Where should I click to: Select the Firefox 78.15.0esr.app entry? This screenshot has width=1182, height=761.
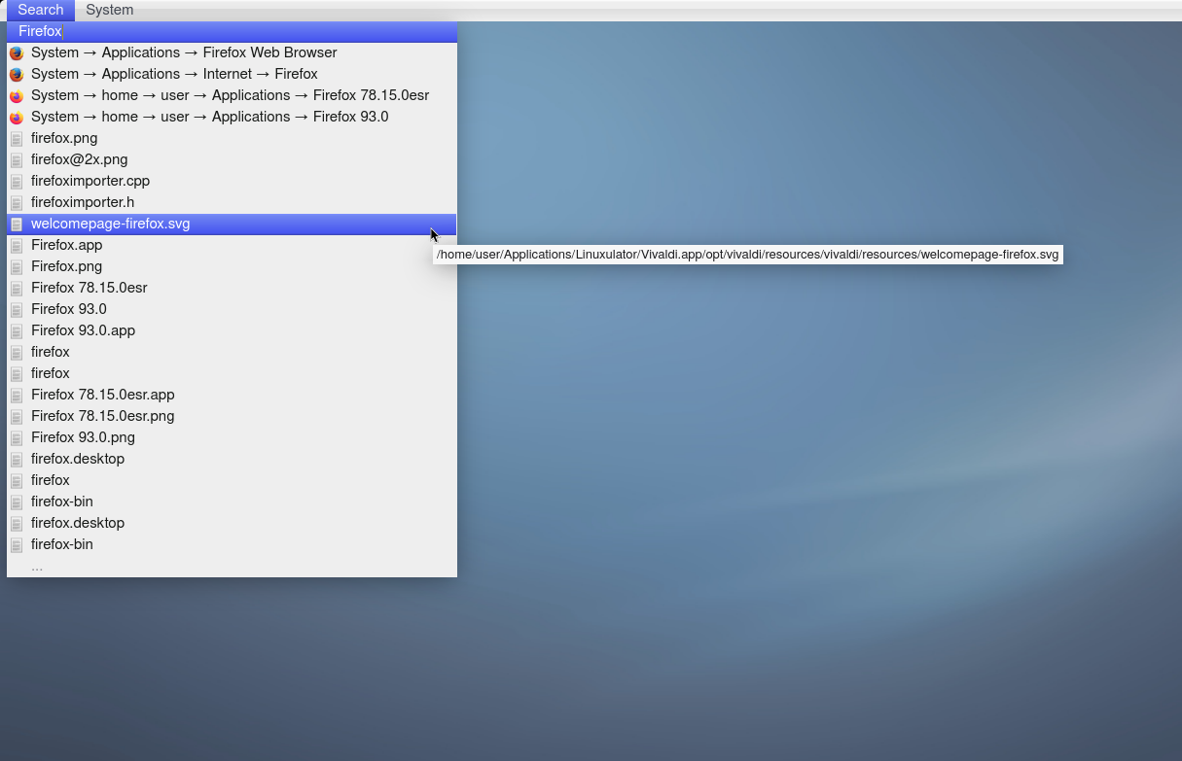pyautogui.click(x=103, y=395)
